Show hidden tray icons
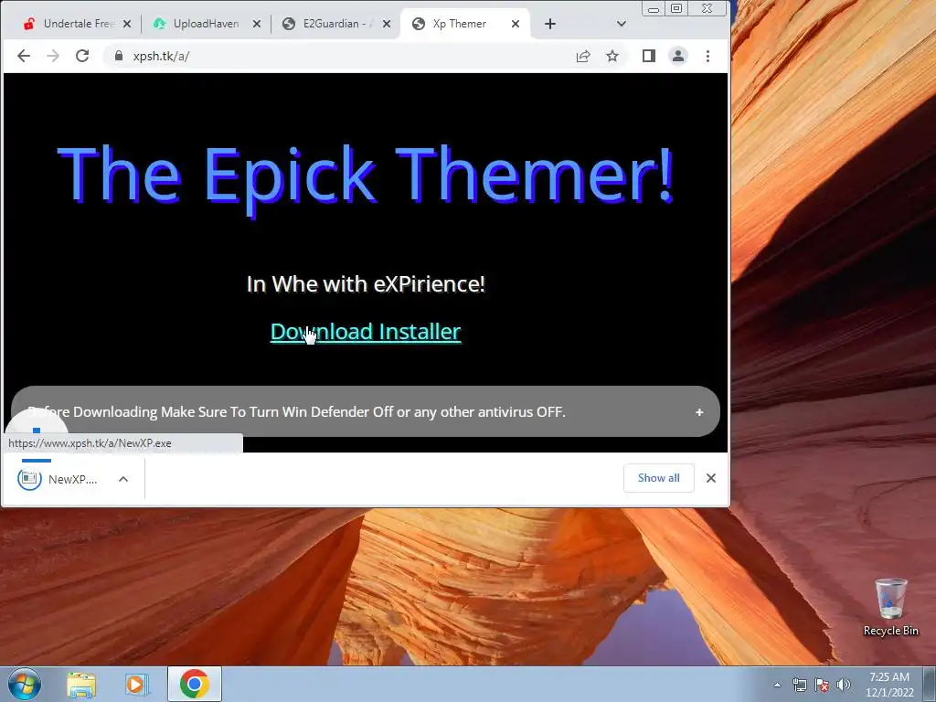The width and height of the screenshot is (936, 702). click(x=777, y=685)
